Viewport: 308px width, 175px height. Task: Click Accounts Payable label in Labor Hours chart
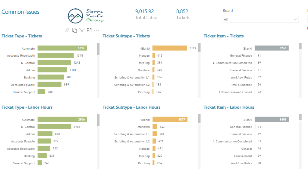(x=23, y=141)
